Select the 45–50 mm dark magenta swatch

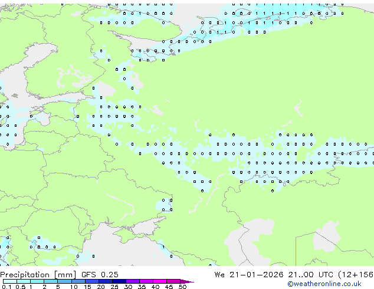pyautogui.click(x=173, y=281)
